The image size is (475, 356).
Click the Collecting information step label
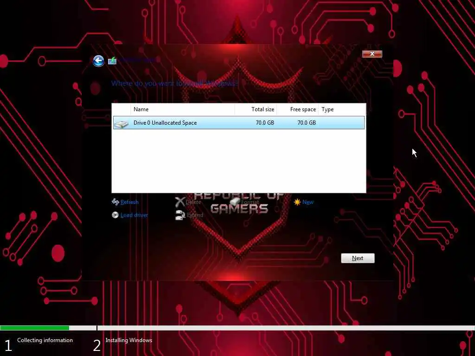point(45,340)
